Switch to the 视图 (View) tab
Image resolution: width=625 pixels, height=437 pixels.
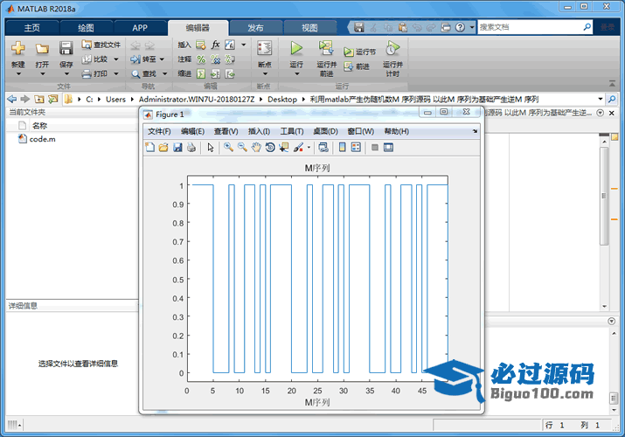tap(309, 28)
